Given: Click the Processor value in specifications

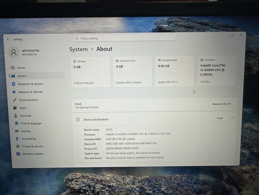Looking at the screenshot, I should [139, 134].
